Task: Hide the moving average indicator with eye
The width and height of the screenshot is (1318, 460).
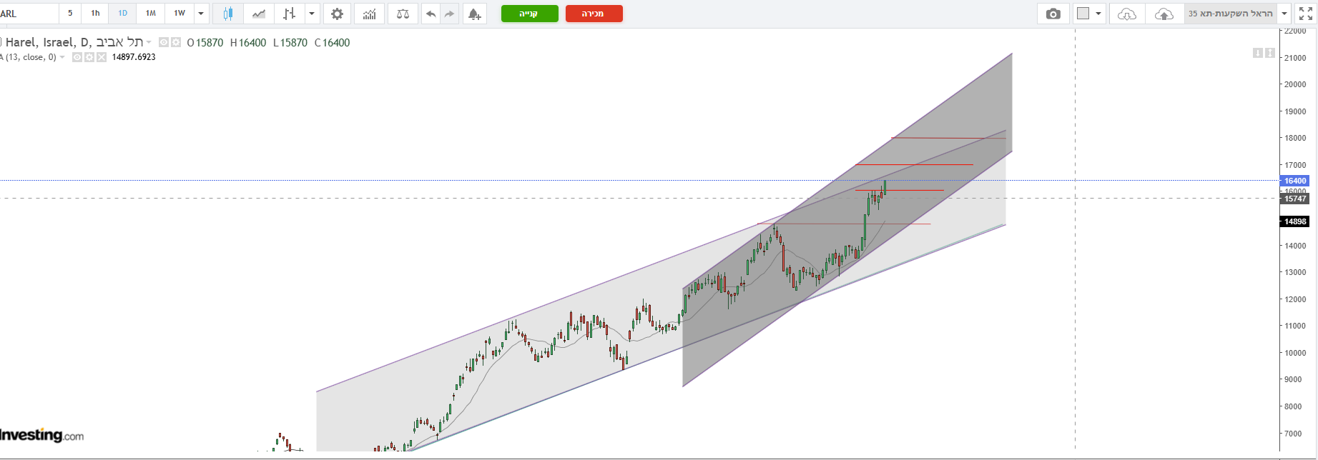Action: pyautogui.click(x=78, y=57)
